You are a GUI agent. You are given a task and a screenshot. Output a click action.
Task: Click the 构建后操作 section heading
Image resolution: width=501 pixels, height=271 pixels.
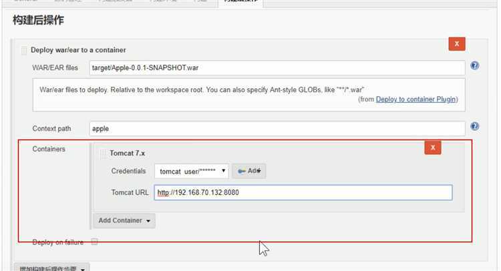39,21
